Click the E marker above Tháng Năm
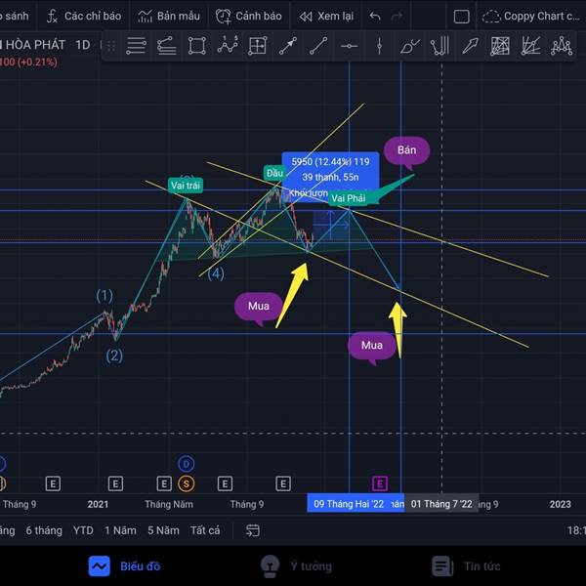The image size is (586, 586). pyautogui.click(x=164, y=483)
